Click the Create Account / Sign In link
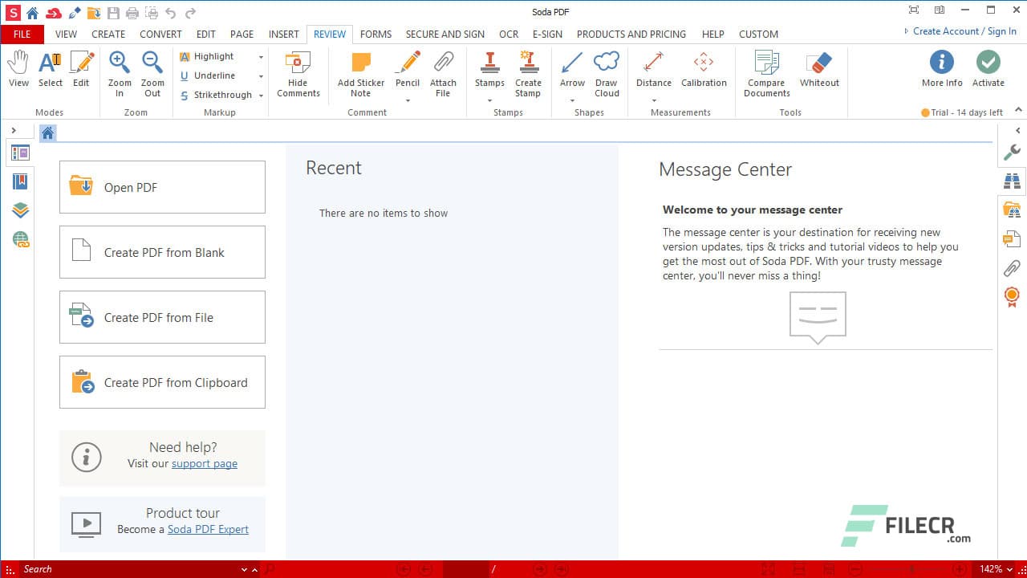1027x578 pixels. click(x=961, y=31)
